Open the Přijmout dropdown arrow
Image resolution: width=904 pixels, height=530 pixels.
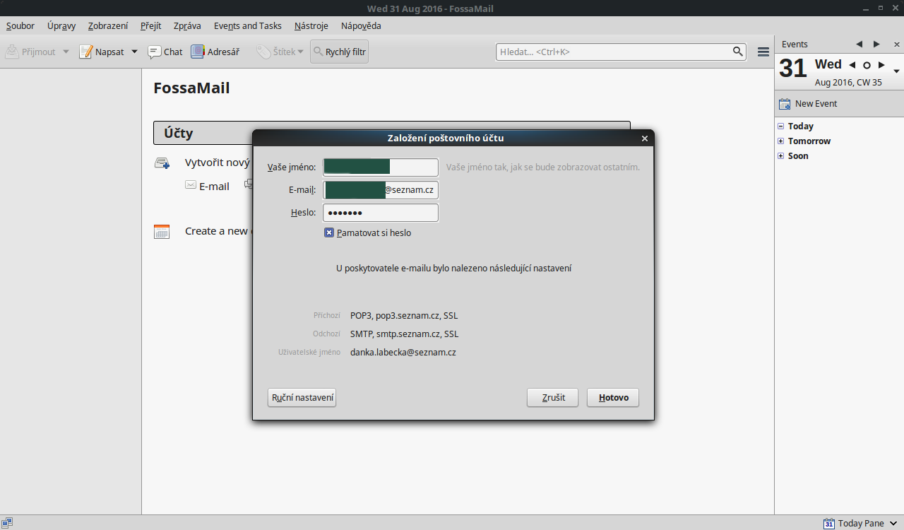(66, 52)
